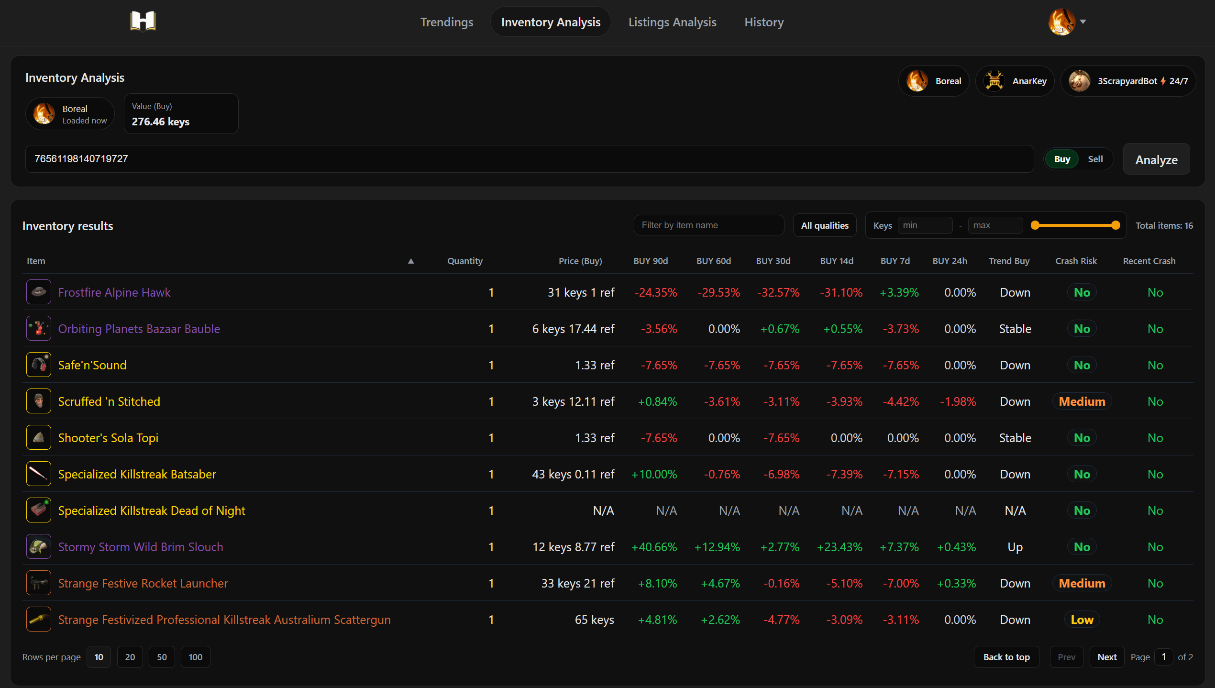This screenshot has width=1215, height=688.
Task: Sort by the BUY 7d column header
Action: point(895,261)
